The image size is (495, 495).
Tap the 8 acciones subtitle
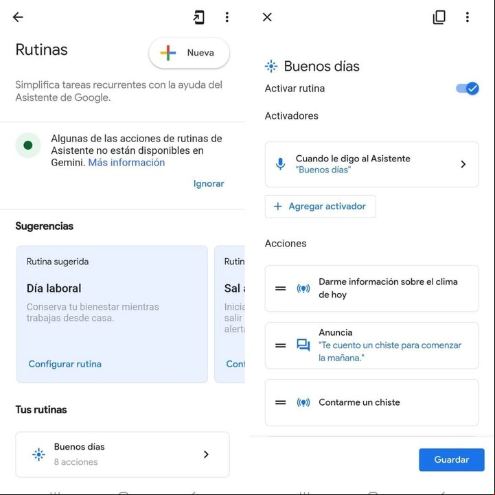76,462
